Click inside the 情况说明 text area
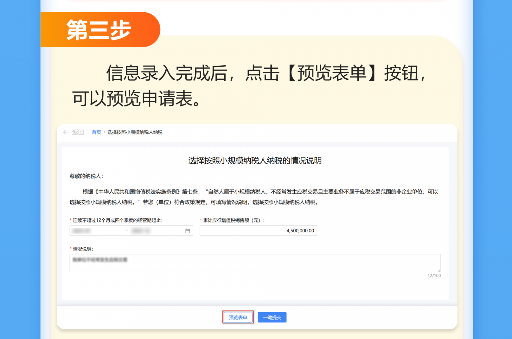This screenshot has height=339, width=512. 255,263
